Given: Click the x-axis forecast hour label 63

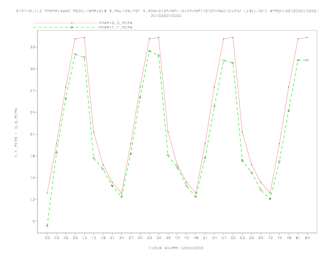Looking at the screenshot, I should [x=242, y=238].
